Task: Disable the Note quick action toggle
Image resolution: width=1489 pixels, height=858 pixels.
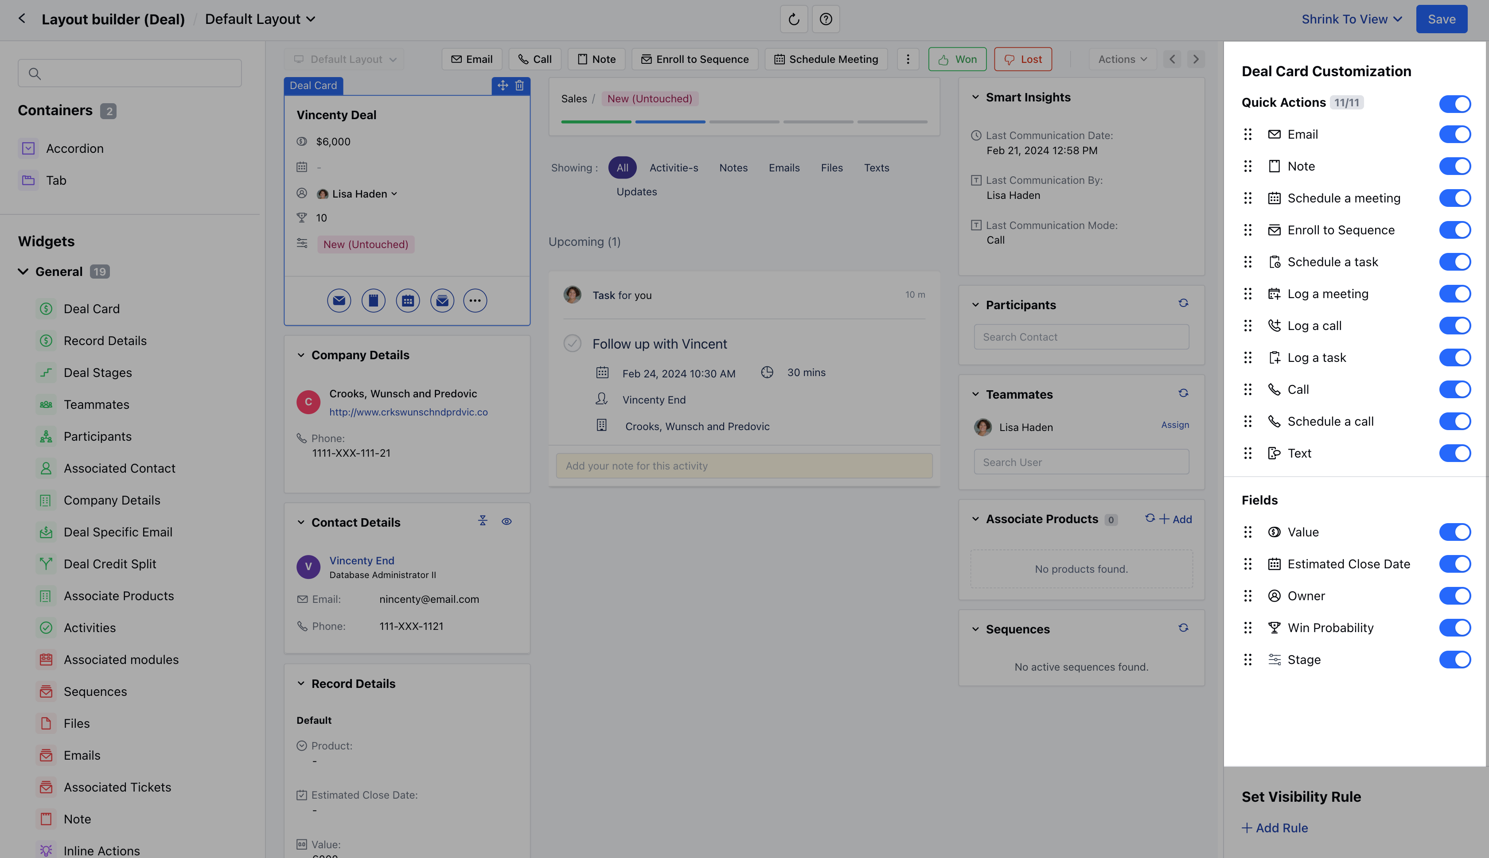Action: (1455, 166)
